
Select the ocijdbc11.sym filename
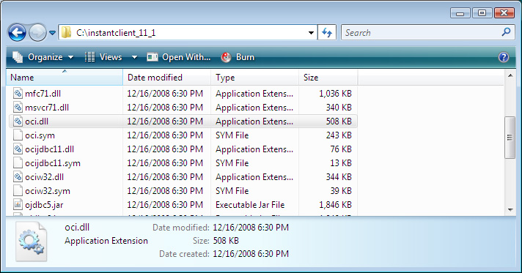(53, 163)
